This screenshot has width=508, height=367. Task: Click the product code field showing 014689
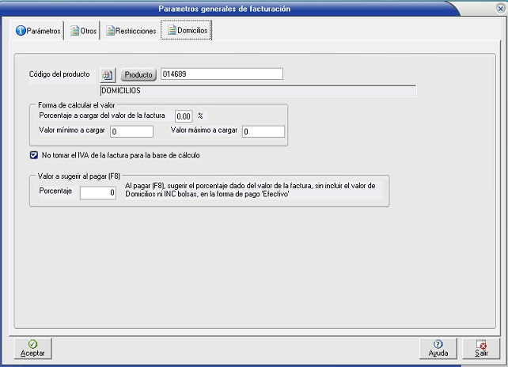[x=221, y=74]
